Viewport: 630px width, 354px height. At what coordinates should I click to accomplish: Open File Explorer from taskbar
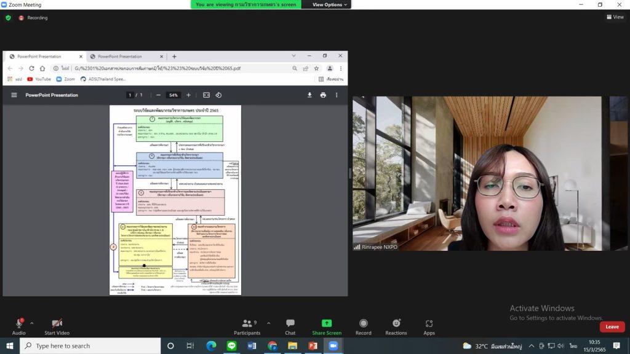(292, 345)
